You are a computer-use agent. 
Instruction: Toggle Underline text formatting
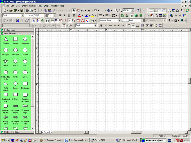coord(69,15)
